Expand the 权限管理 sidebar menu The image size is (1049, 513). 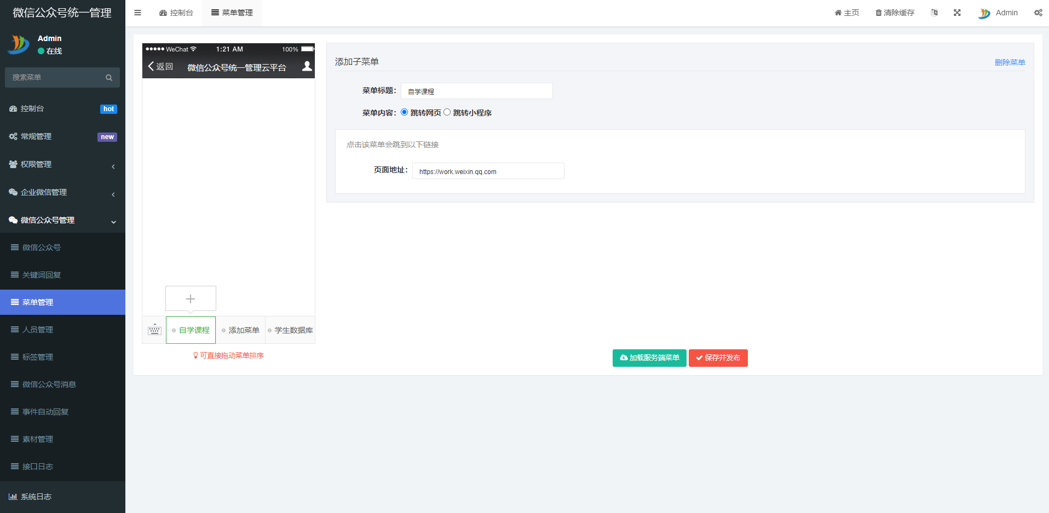[62, 164]
